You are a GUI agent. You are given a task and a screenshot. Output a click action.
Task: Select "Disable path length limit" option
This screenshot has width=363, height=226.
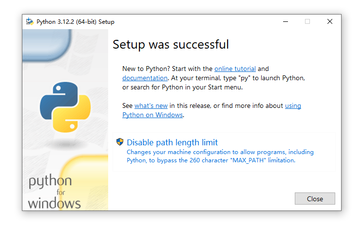pyautogui.click(x=172, y=142)
